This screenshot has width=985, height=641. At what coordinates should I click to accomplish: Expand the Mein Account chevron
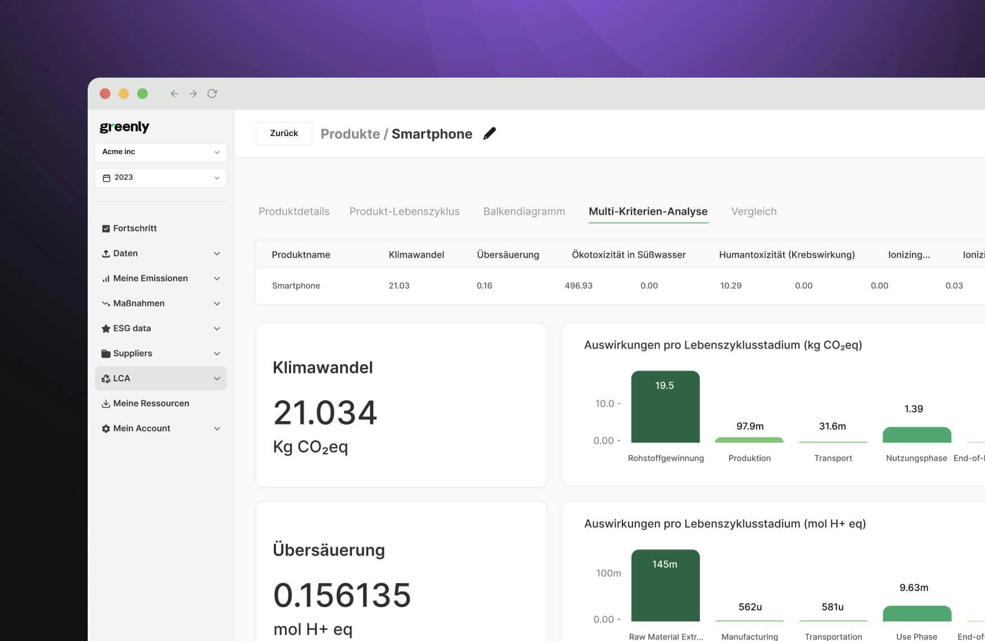(217, 428)
